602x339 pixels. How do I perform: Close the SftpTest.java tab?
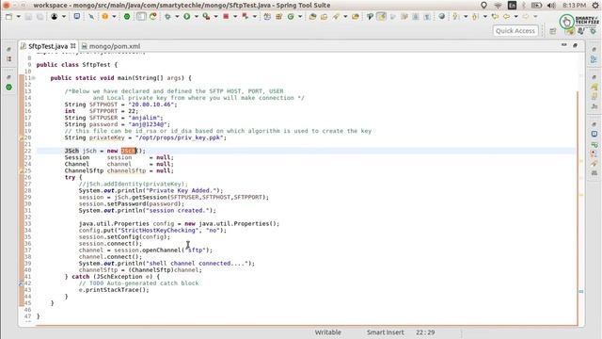[73, 46]
